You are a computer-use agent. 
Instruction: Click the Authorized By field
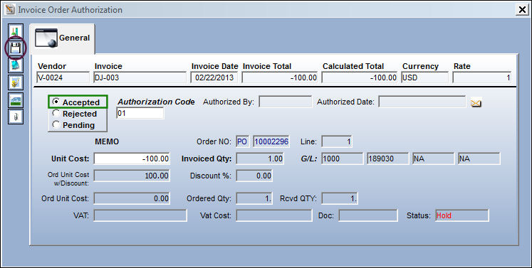pyautogui.click(x=285, y=102)
